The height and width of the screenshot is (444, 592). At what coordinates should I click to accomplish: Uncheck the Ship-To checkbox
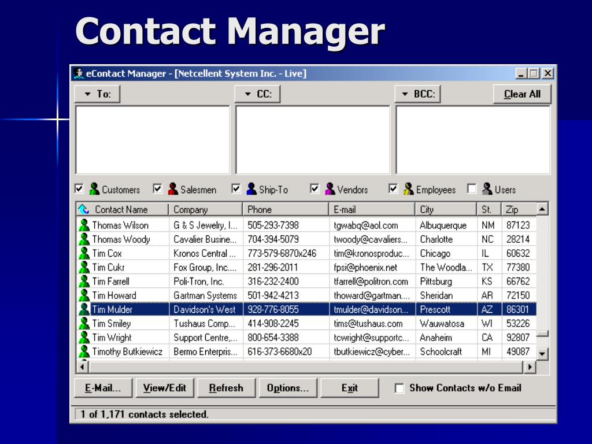(x=236, y=189)
